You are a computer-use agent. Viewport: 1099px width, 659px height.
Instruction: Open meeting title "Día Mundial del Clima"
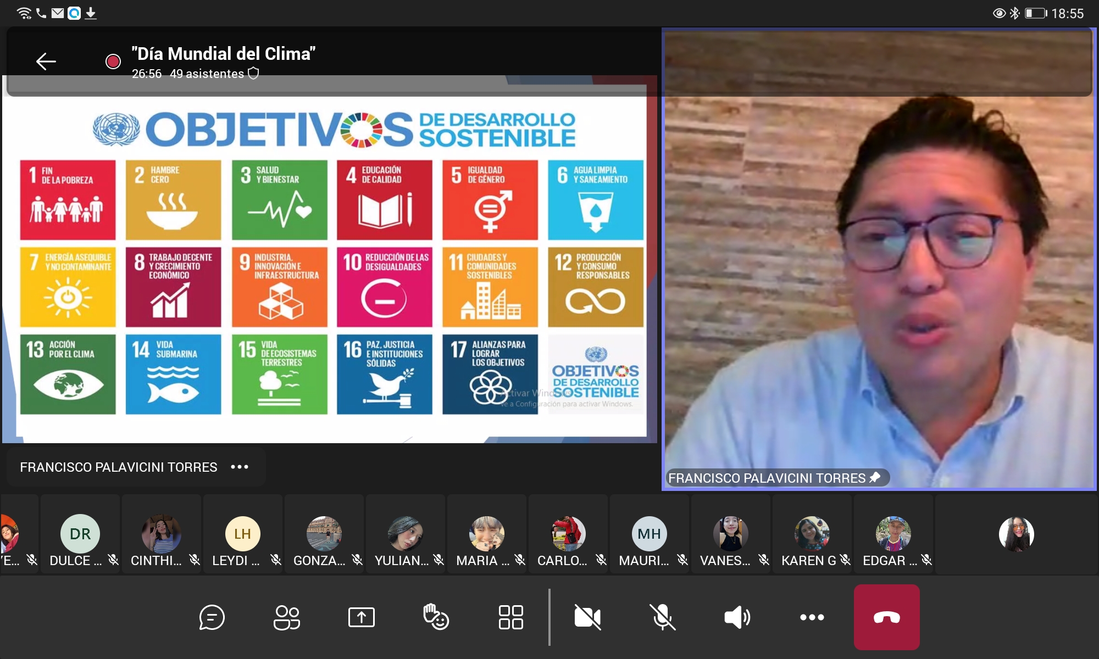(223, 53)
